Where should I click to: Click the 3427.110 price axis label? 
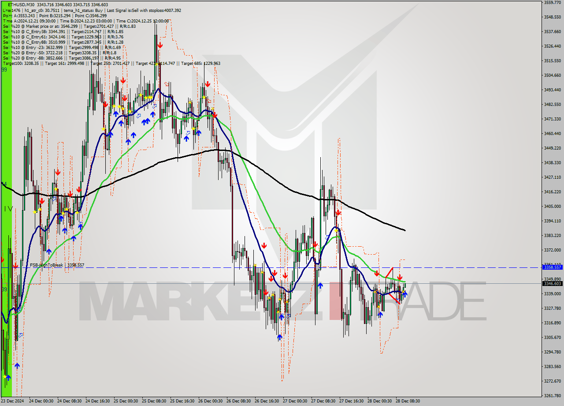[552, 177]
